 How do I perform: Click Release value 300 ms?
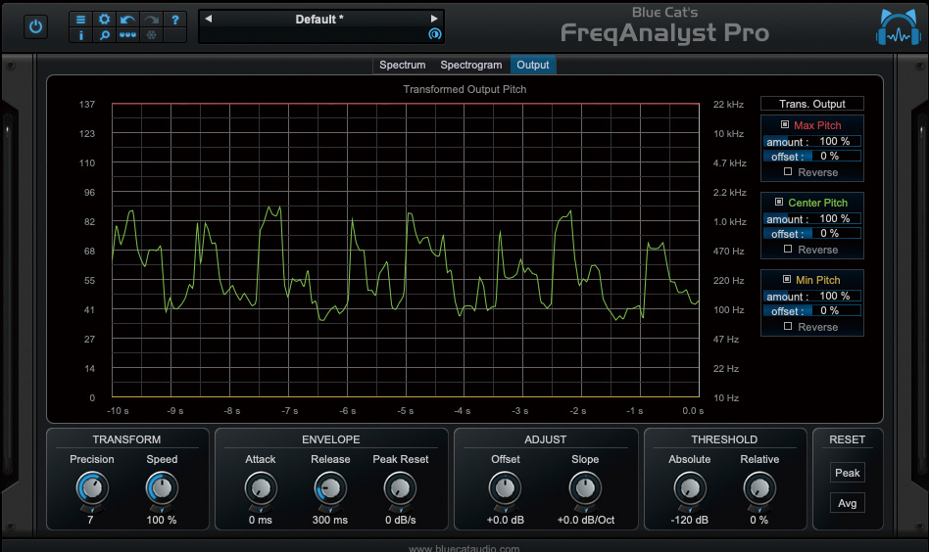point(330,520)
